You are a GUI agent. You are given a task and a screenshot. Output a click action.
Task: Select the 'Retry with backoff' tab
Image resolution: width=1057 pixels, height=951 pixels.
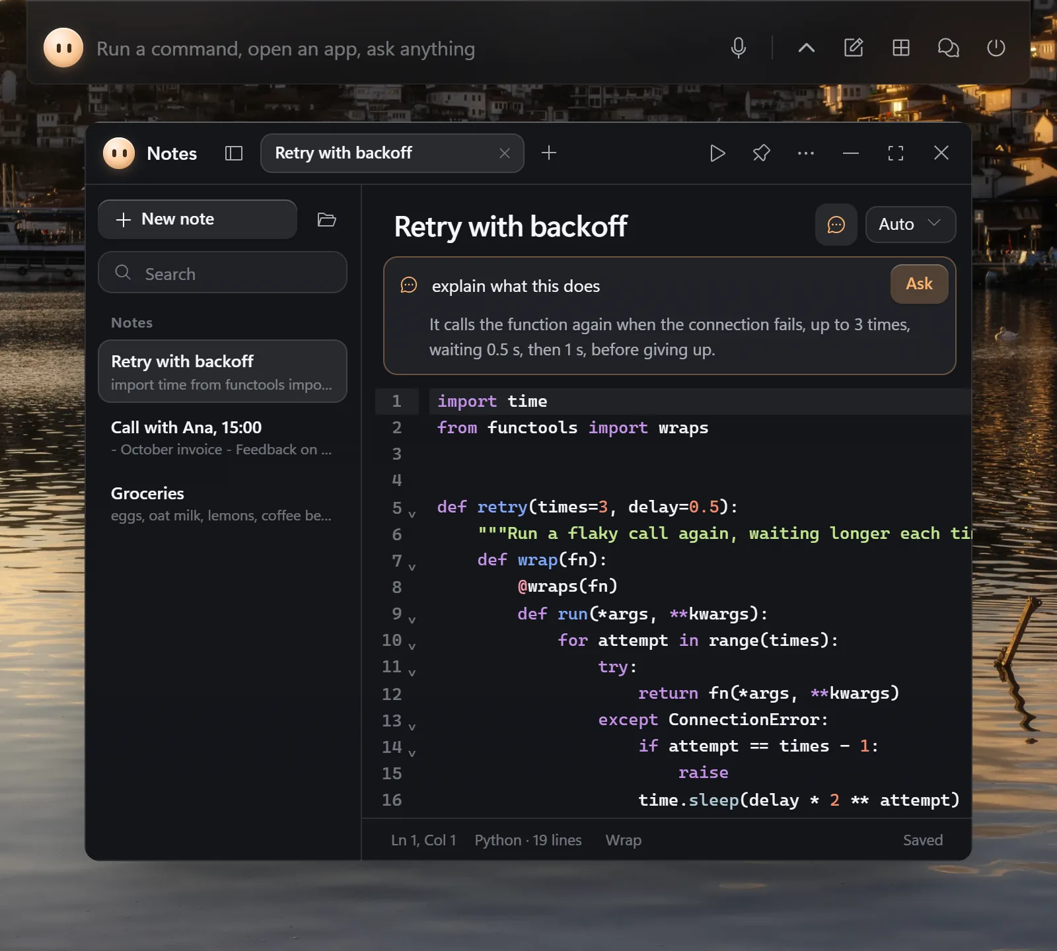(392, 153)
